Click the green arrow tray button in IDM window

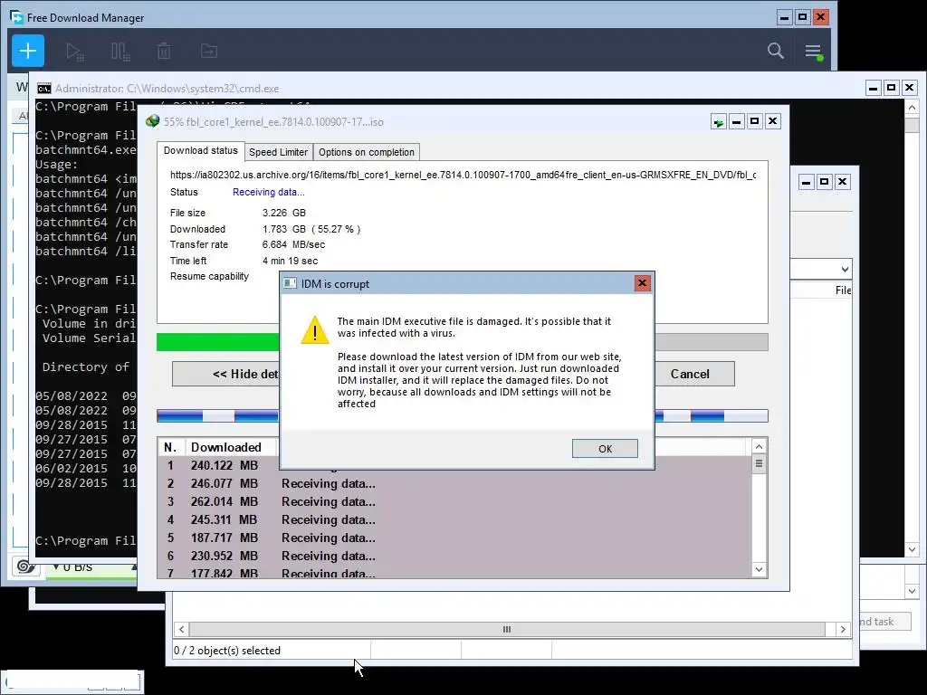(x=718, y=122)
